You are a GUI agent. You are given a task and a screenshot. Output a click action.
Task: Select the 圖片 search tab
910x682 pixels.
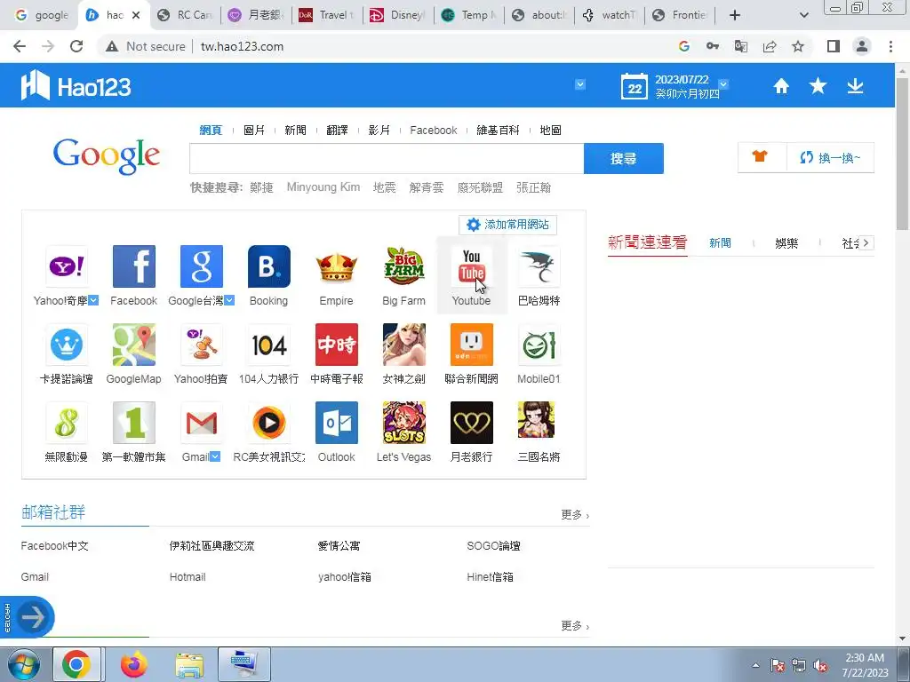tap(254, 130)
